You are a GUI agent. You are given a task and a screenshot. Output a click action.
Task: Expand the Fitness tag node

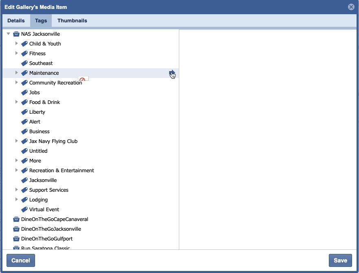(x=17, y=53)
